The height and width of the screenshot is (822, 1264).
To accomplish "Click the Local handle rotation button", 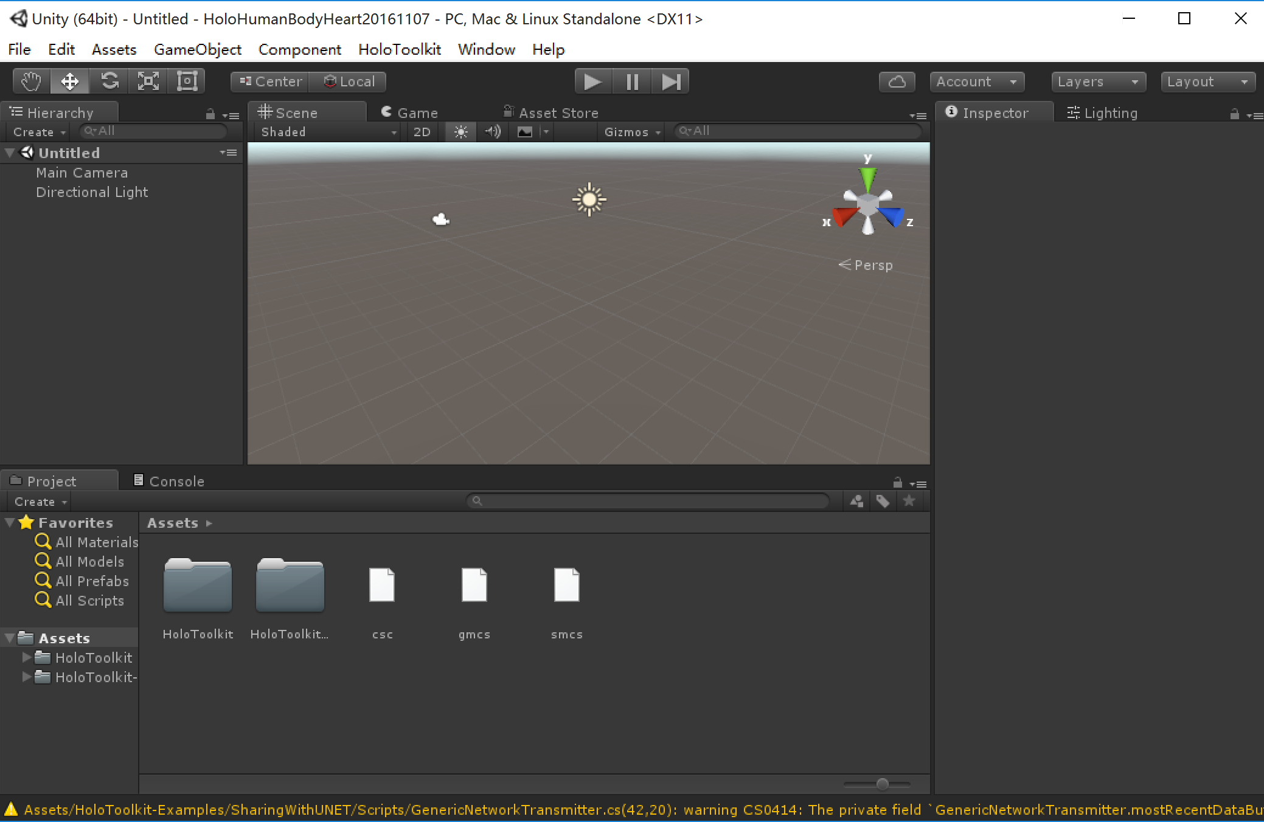I will point(349,81).
